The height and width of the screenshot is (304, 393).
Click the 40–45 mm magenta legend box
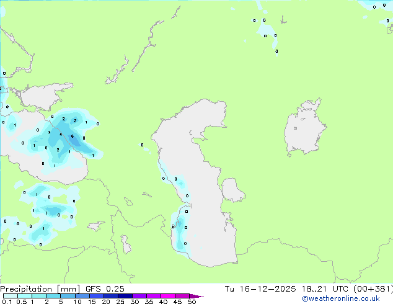pyautogui.click(x=168, y=296)
